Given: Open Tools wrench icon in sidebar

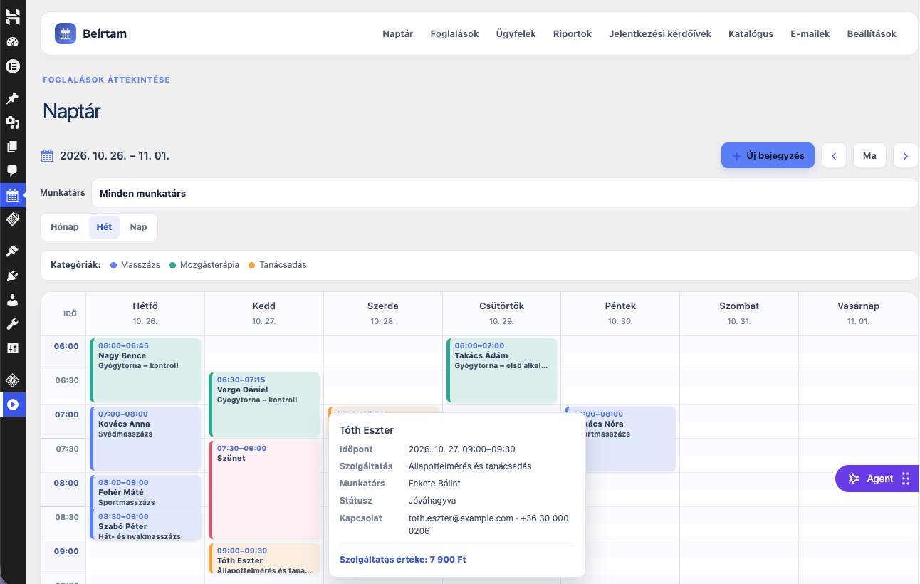Looking at the screenshot, I should pyautogui.click(x=12, y=324).
